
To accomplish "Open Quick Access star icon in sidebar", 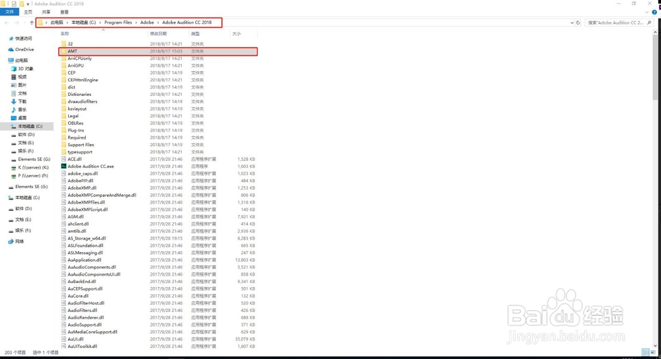I will coord(11,38).
